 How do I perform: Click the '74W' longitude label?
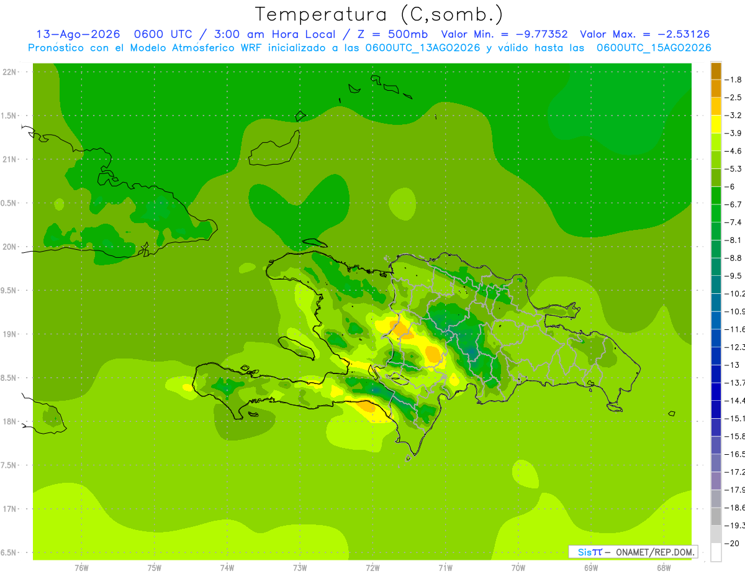point(227,568)
